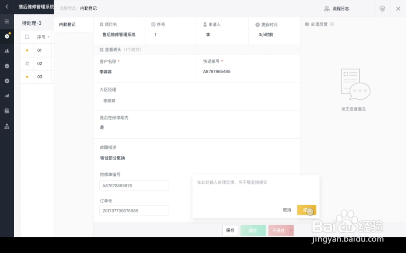The height and width of the screenshot is (253, 406).
Task: Open the organization chart icon in sidebar
Action: 7,126
